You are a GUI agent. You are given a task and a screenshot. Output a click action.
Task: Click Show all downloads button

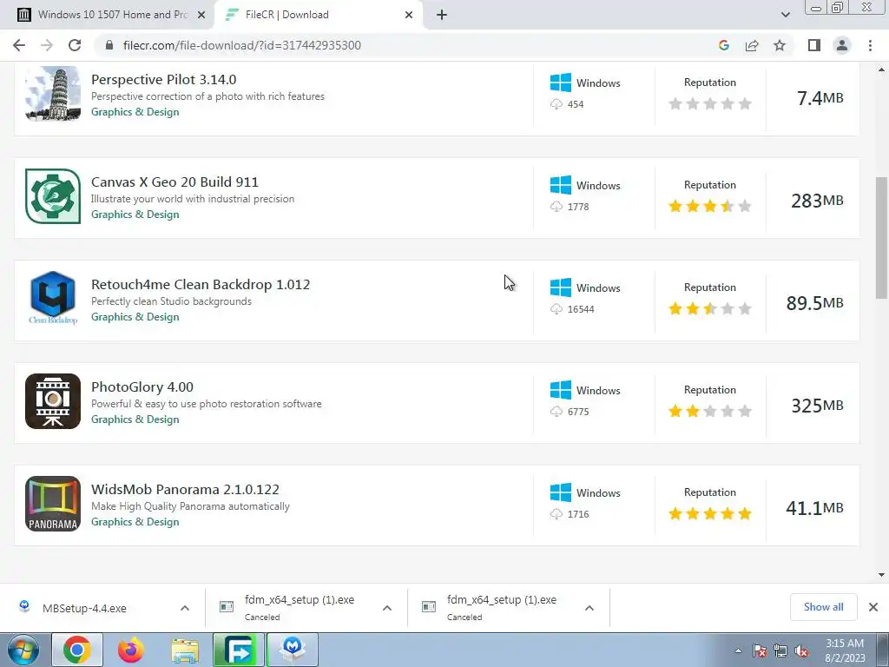[x=823, y=607]
